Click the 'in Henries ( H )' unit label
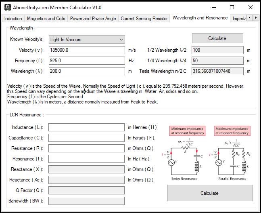Viewport: 261px width, 213px height. (142, 127)
